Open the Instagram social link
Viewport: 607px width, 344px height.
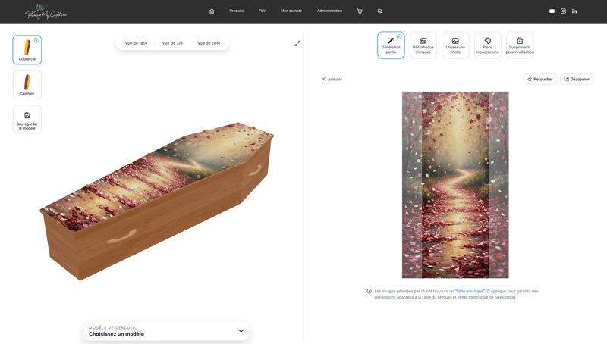(x=563, y=11)
